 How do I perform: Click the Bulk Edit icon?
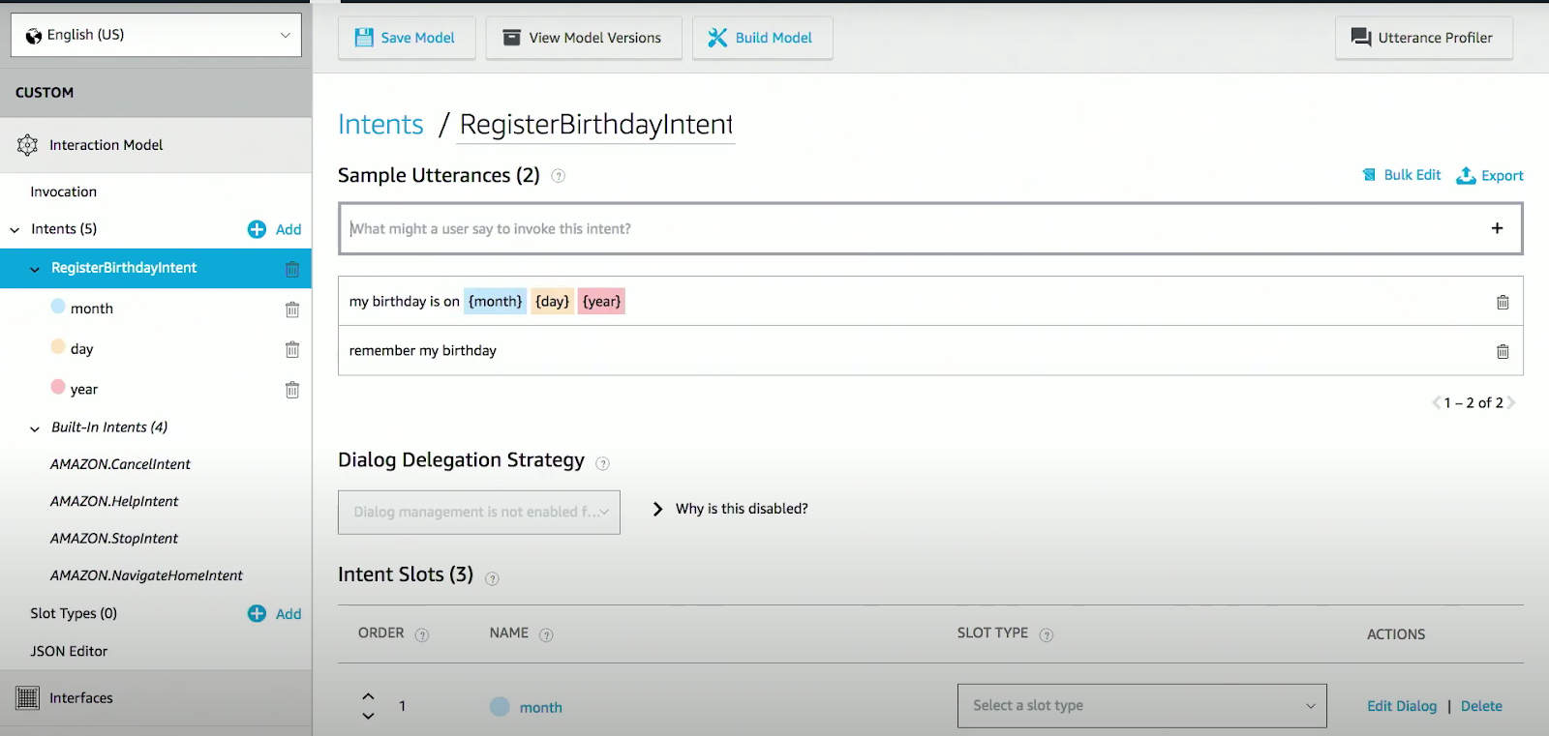pyautogui.click(x=1369, y=175)
